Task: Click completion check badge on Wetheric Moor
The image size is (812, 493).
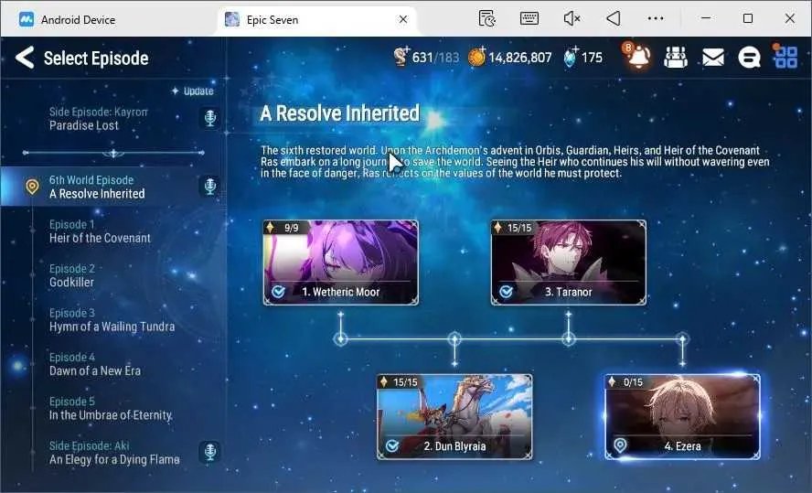Action: pos(278,292)
